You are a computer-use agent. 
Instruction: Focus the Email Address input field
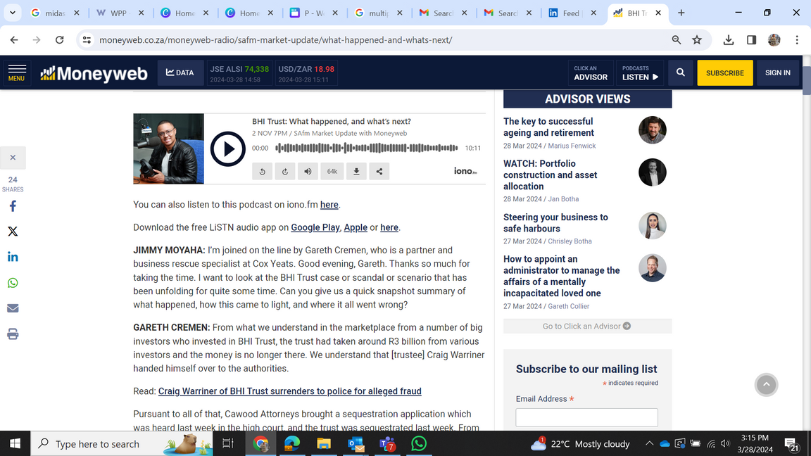coord(586,417)
